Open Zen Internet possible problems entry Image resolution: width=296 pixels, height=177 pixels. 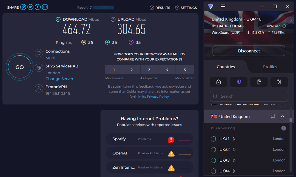click(149, 167)
